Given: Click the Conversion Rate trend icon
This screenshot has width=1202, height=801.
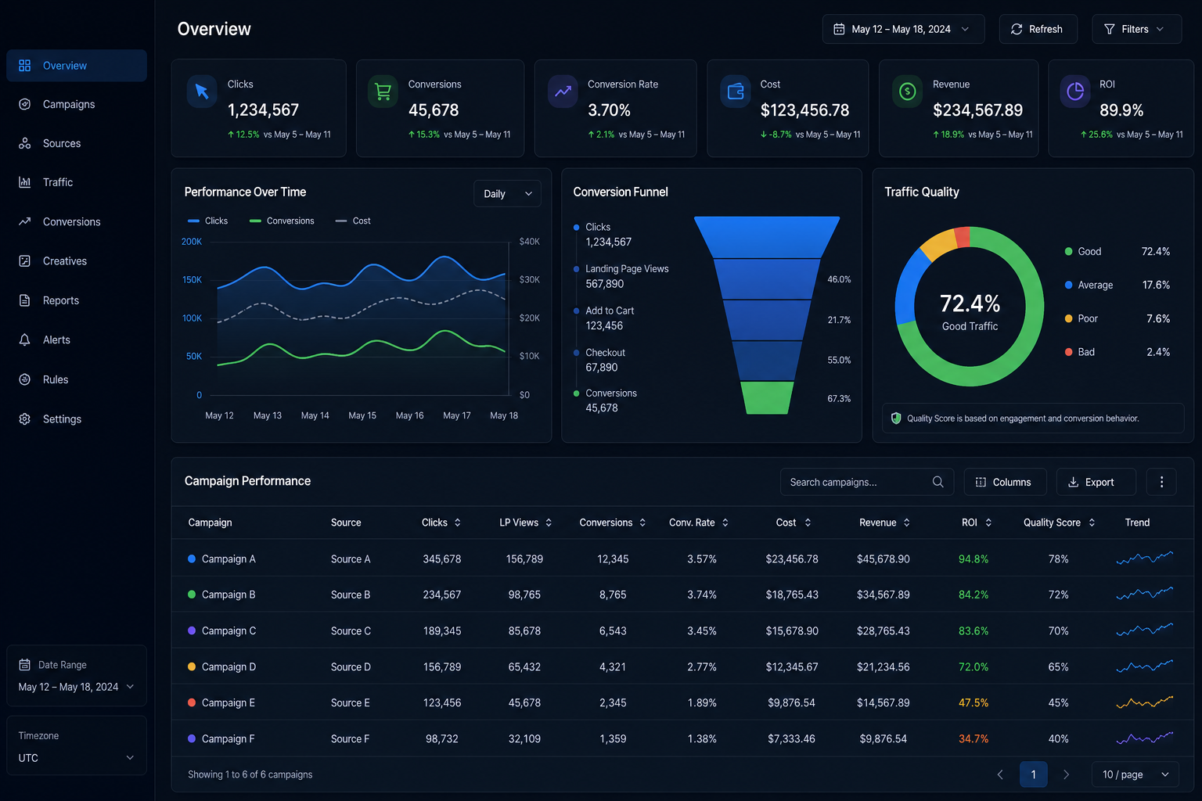Looking at the screenshot, I should click(x=563, y=92).
